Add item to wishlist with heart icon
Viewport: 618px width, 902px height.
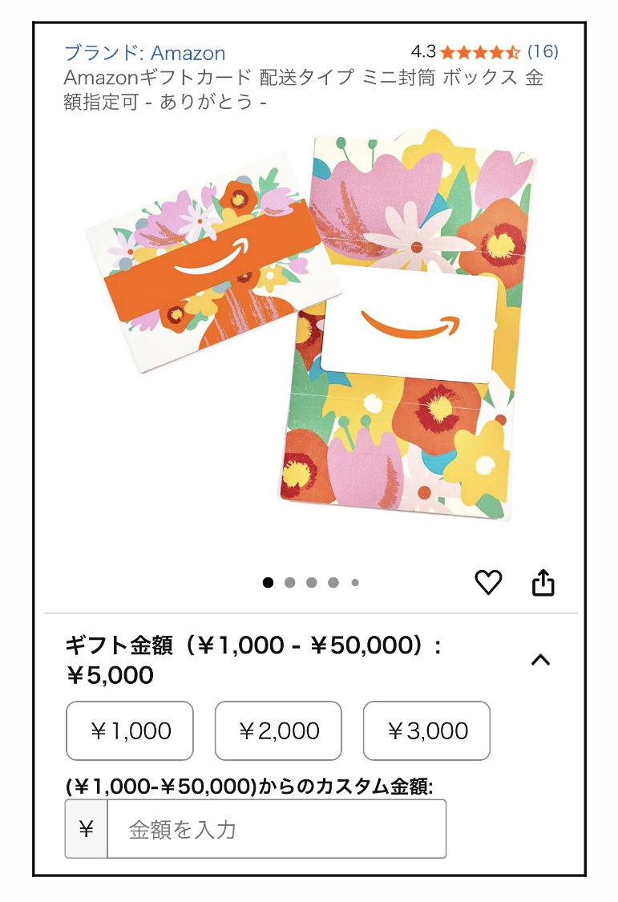pos(488,582)
